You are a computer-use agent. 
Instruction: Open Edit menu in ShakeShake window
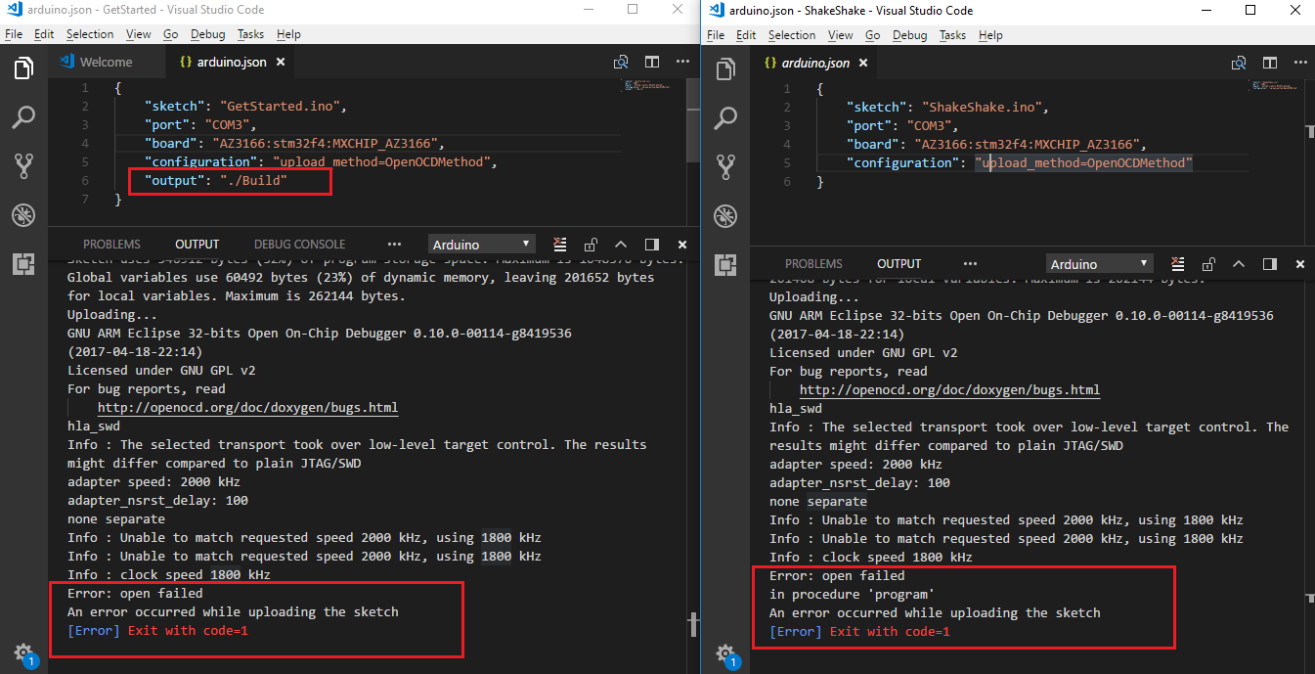tap(746, 35)
